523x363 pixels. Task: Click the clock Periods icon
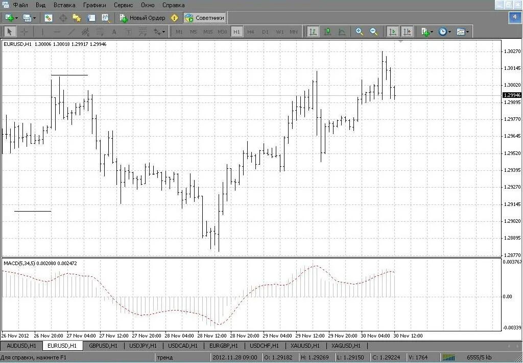click(x=442, y=32)
